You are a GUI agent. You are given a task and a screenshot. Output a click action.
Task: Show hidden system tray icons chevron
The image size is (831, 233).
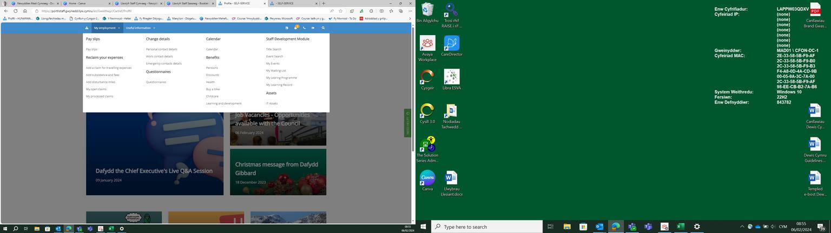(x=742, y=227)
